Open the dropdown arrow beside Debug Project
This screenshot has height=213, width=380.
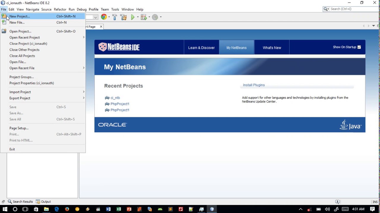point(149,17)
